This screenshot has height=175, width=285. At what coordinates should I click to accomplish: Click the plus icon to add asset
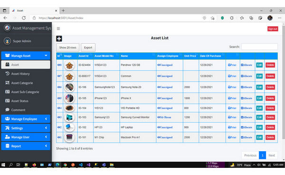pos(59,39)
